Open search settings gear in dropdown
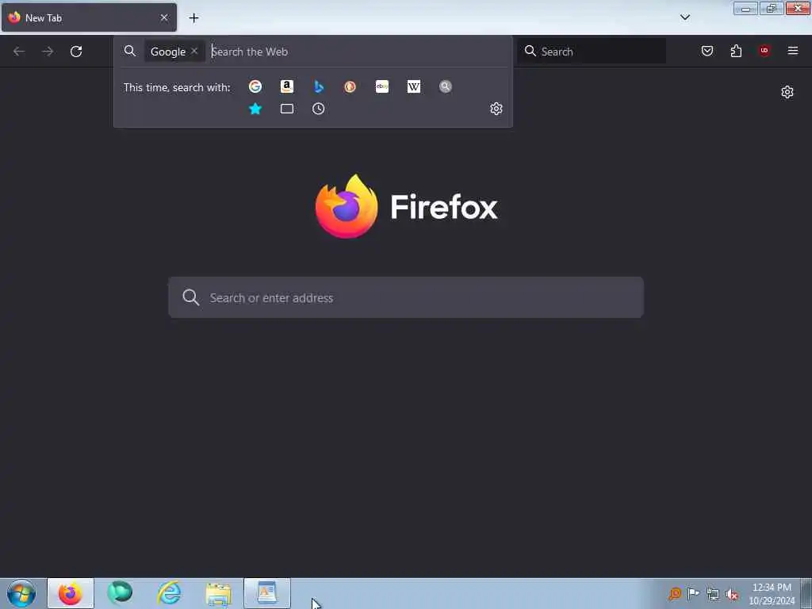 pos(496,109)
